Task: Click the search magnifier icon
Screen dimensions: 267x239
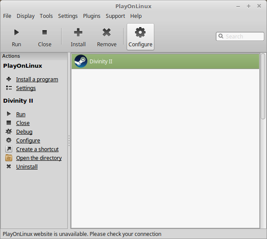Action: (x=221, y=36)
